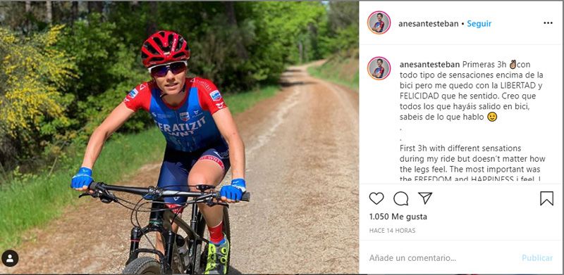
Task: Open the HACE 14 HORAS timestamp link
Action: click(x=392, y=231)
